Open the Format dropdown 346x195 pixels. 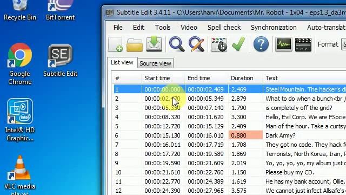click(344, 44)
